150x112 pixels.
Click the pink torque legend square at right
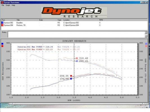146,46
